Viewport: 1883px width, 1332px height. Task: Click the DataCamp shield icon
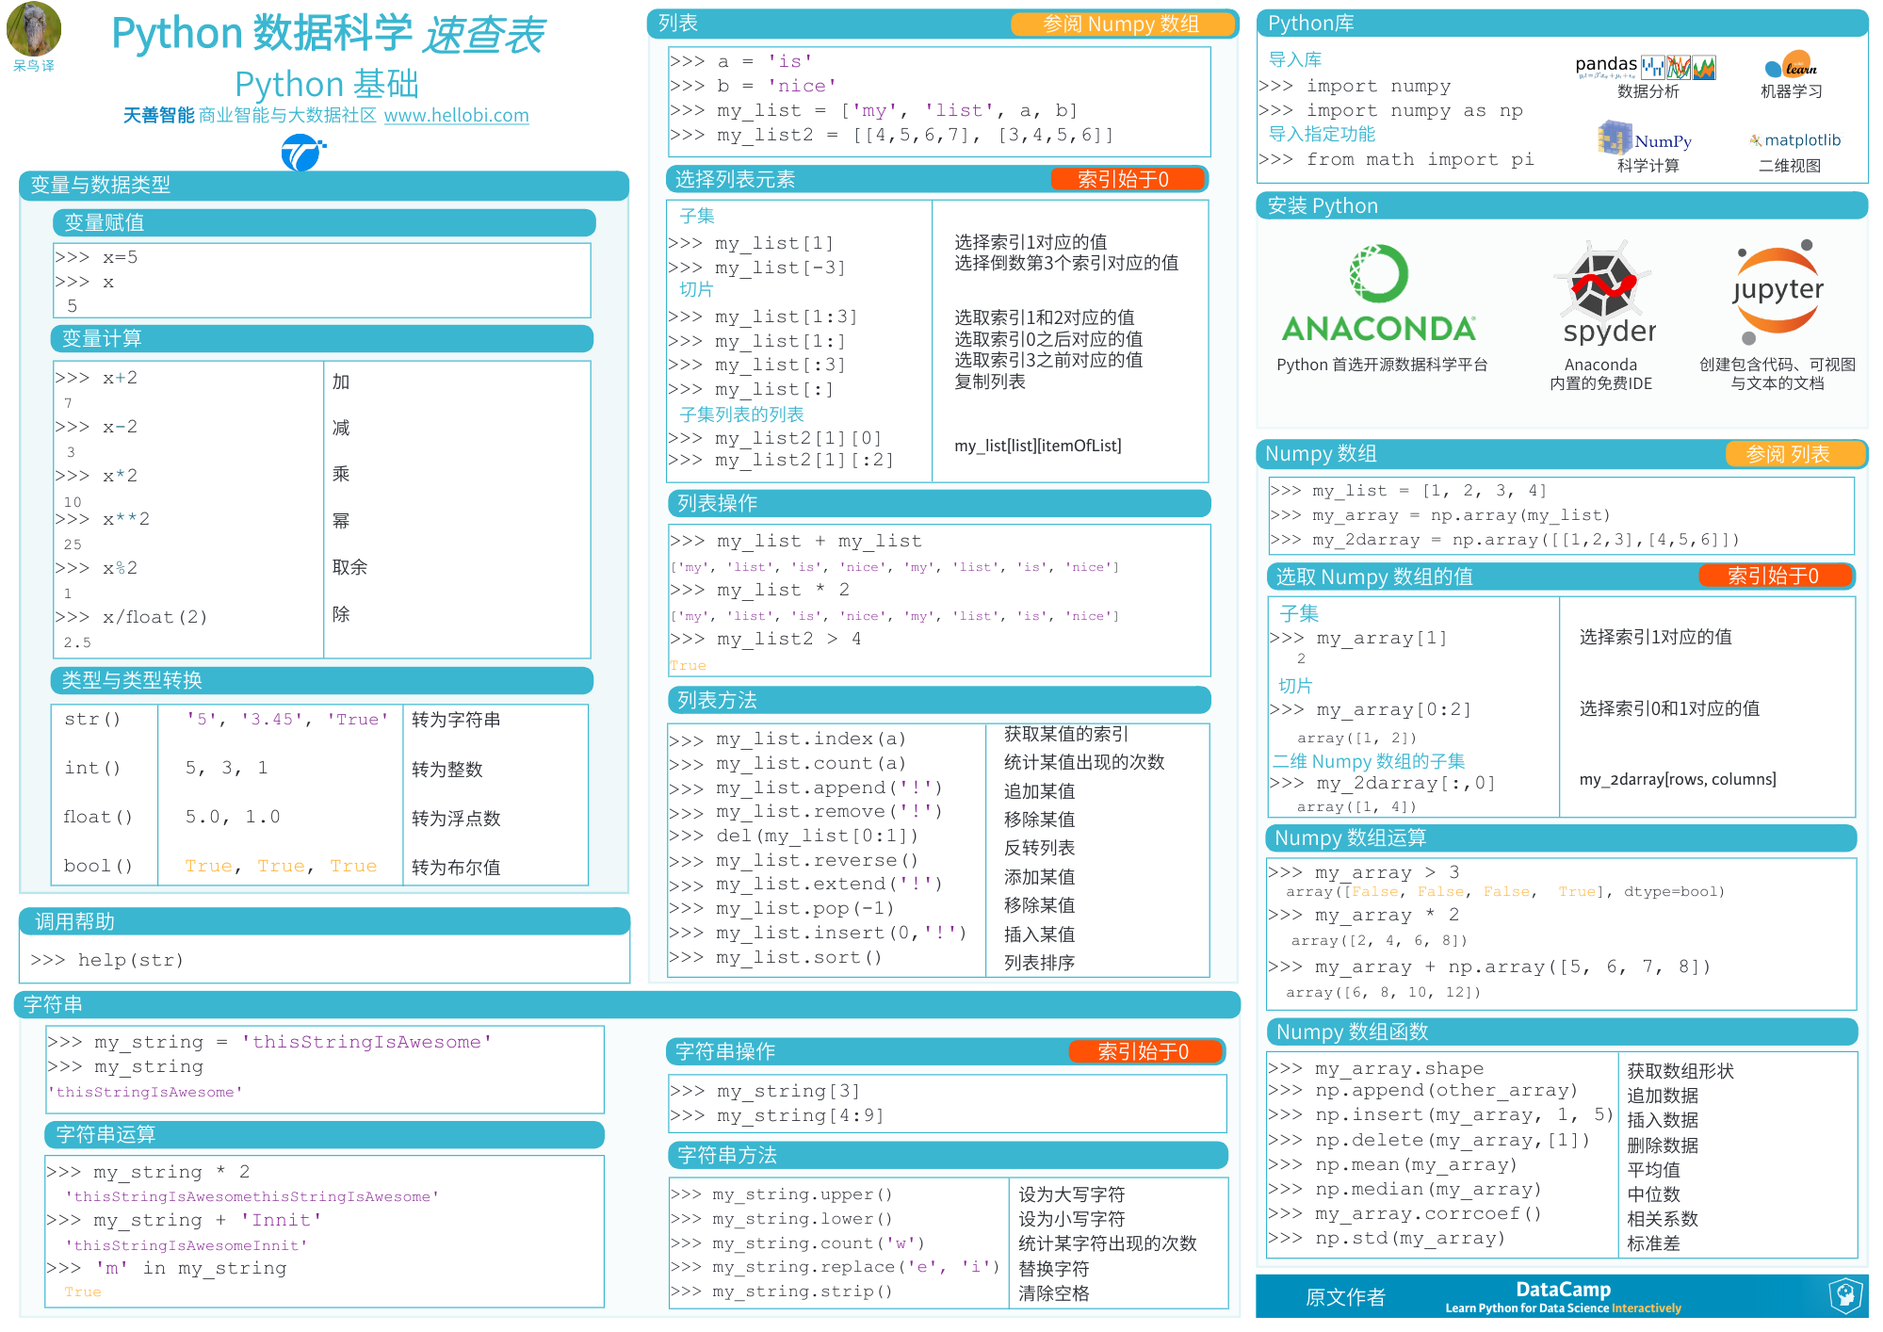(x=1846, y=1294)
